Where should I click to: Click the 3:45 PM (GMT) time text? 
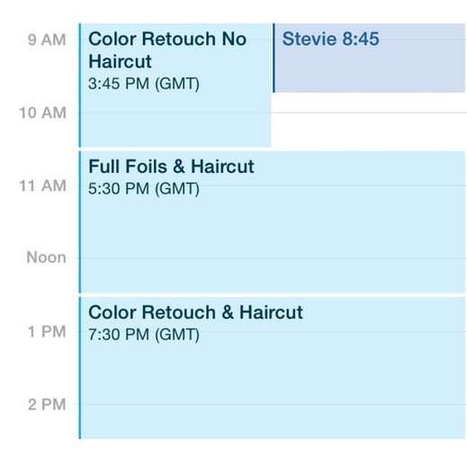click(x=144, y=84)
